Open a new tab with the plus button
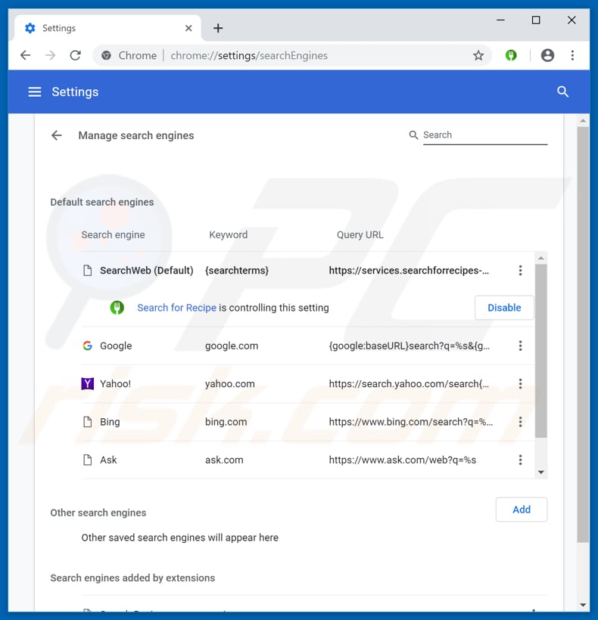 click(218, 28)
